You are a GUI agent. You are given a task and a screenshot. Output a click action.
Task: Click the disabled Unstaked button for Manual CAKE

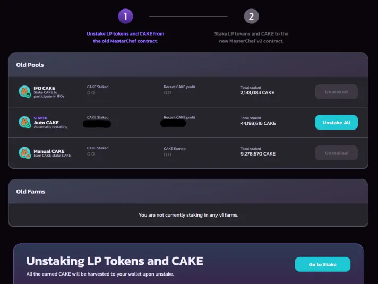[336, 153]
